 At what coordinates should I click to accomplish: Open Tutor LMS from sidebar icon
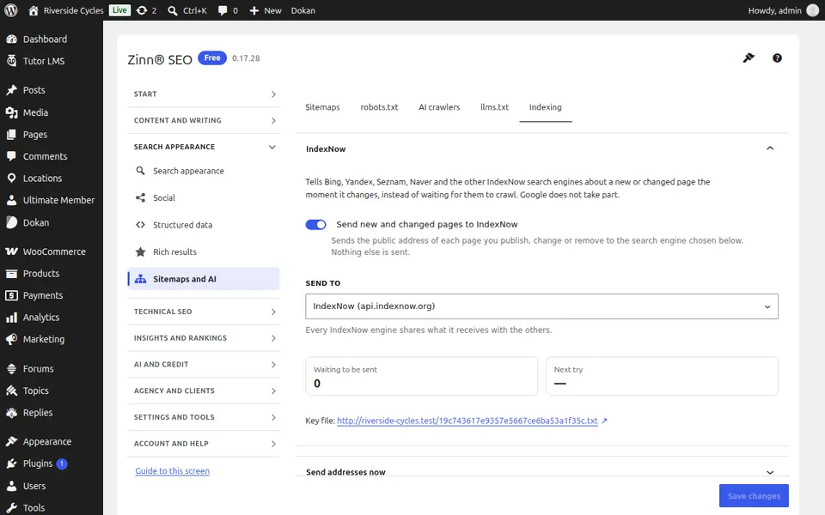tap(11, 61)
